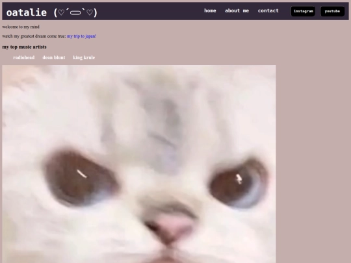Go to the about me page
Screen dimensions: 351x263
[x=237, y=11]
